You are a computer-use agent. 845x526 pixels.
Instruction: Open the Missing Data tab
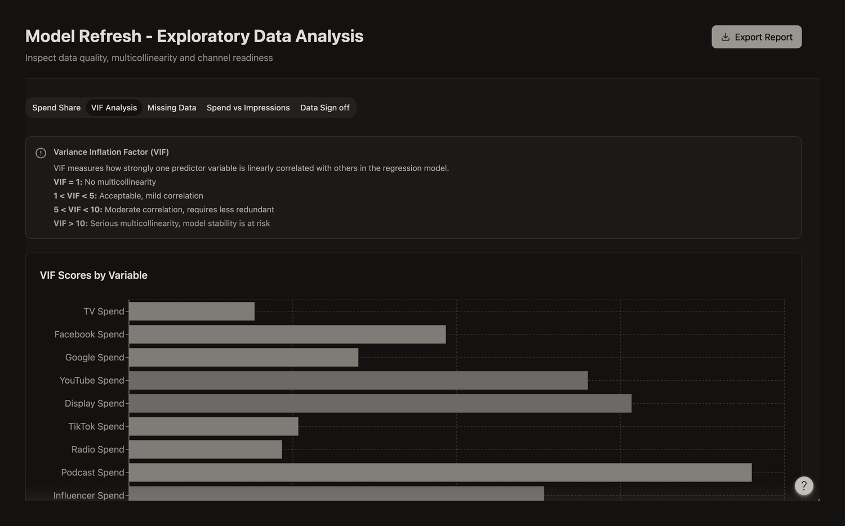coord(172,108)
